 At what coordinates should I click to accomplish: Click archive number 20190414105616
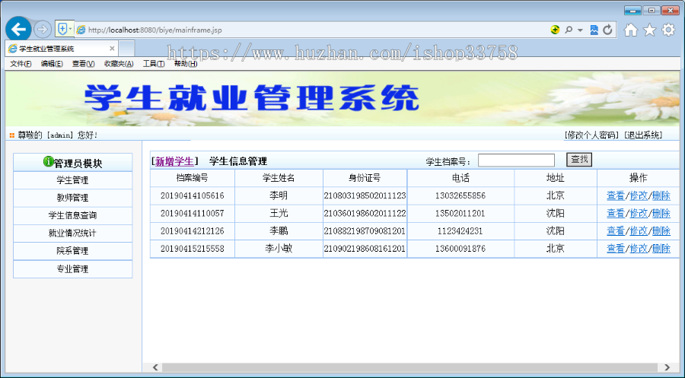[193, 195]
